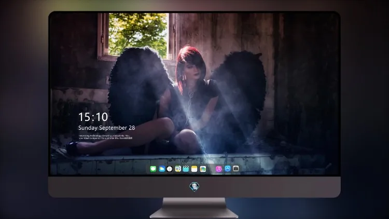Open the blue App Store icon

coord(228,169)
